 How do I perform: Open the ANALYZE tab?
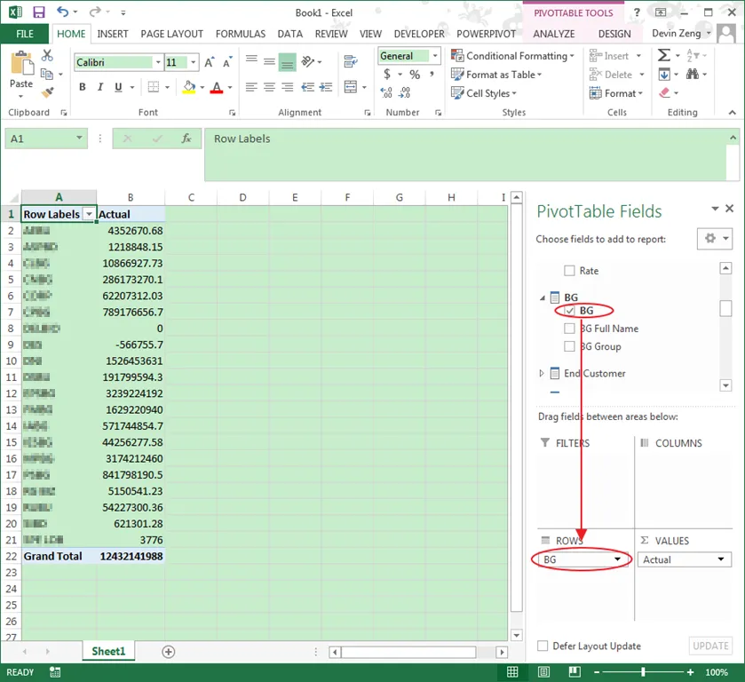[553, 34]
